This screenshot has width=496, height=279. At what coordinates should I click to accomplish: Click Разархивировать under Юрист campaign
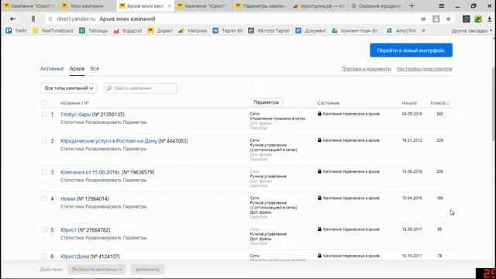pos(103,238)
